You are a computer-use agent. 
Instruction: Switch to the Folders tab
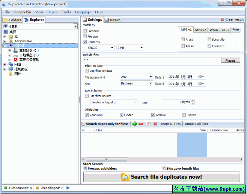tap(13, 20)
